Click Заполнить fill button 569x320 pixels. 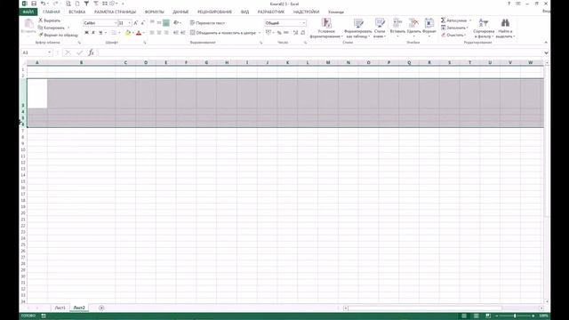[454, 28]
